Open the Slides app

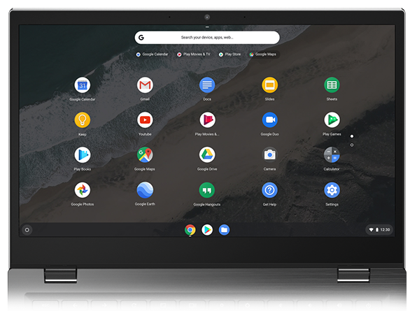(x=269, y=85)
